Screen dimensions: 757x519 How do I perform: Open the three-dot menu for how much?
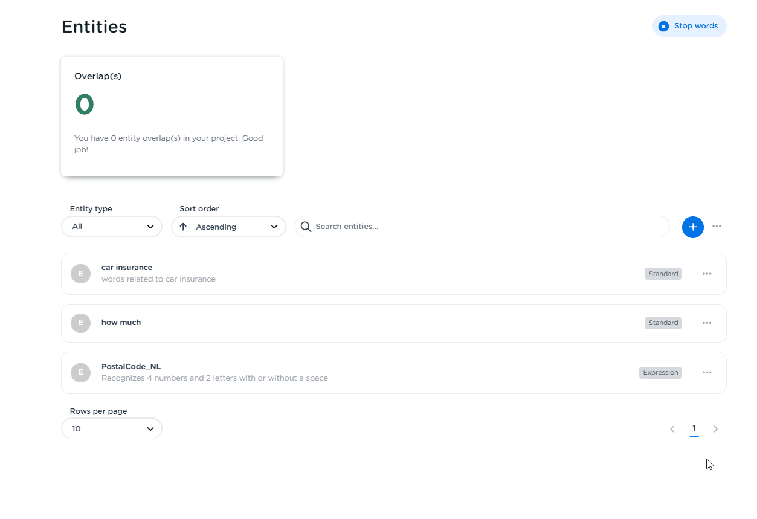click(707, 323)
